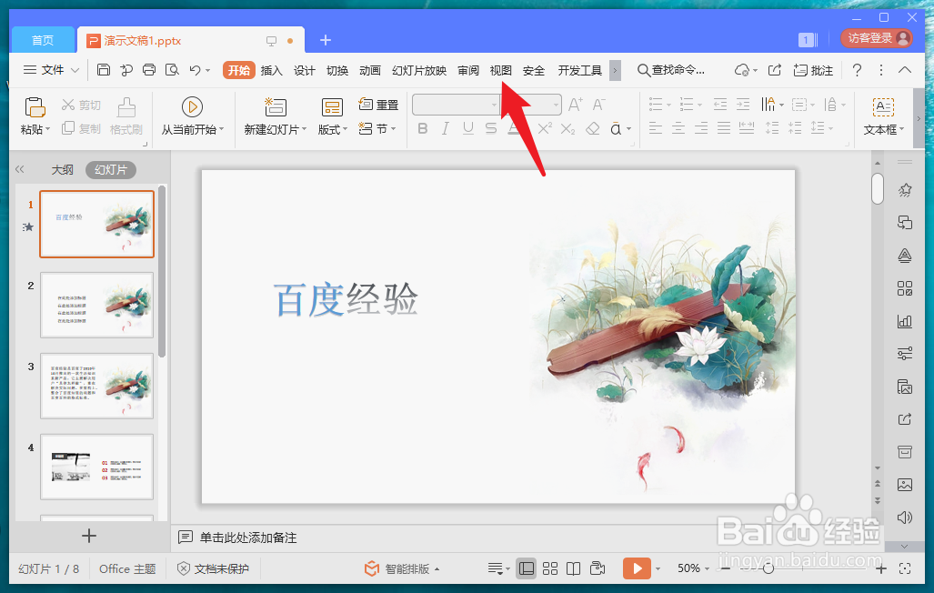This screenshot has width=934, height=593.
Task: Click the Cut scissors button
Action: pyautogui.click(x=81, y=106)
